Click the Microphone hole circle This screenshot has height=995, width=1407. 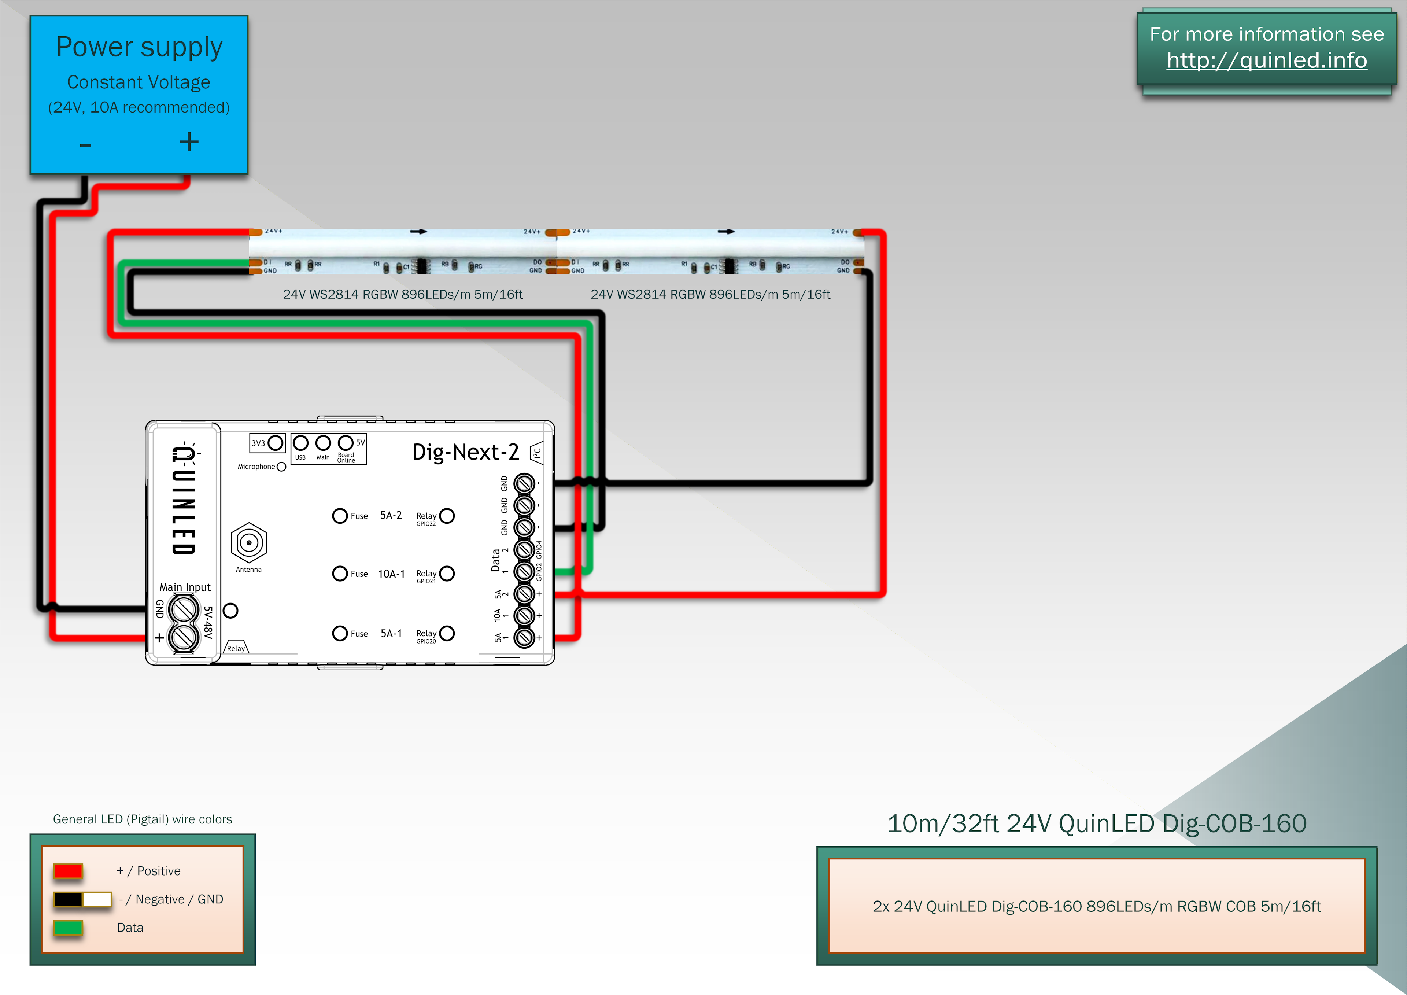point(281,467)
